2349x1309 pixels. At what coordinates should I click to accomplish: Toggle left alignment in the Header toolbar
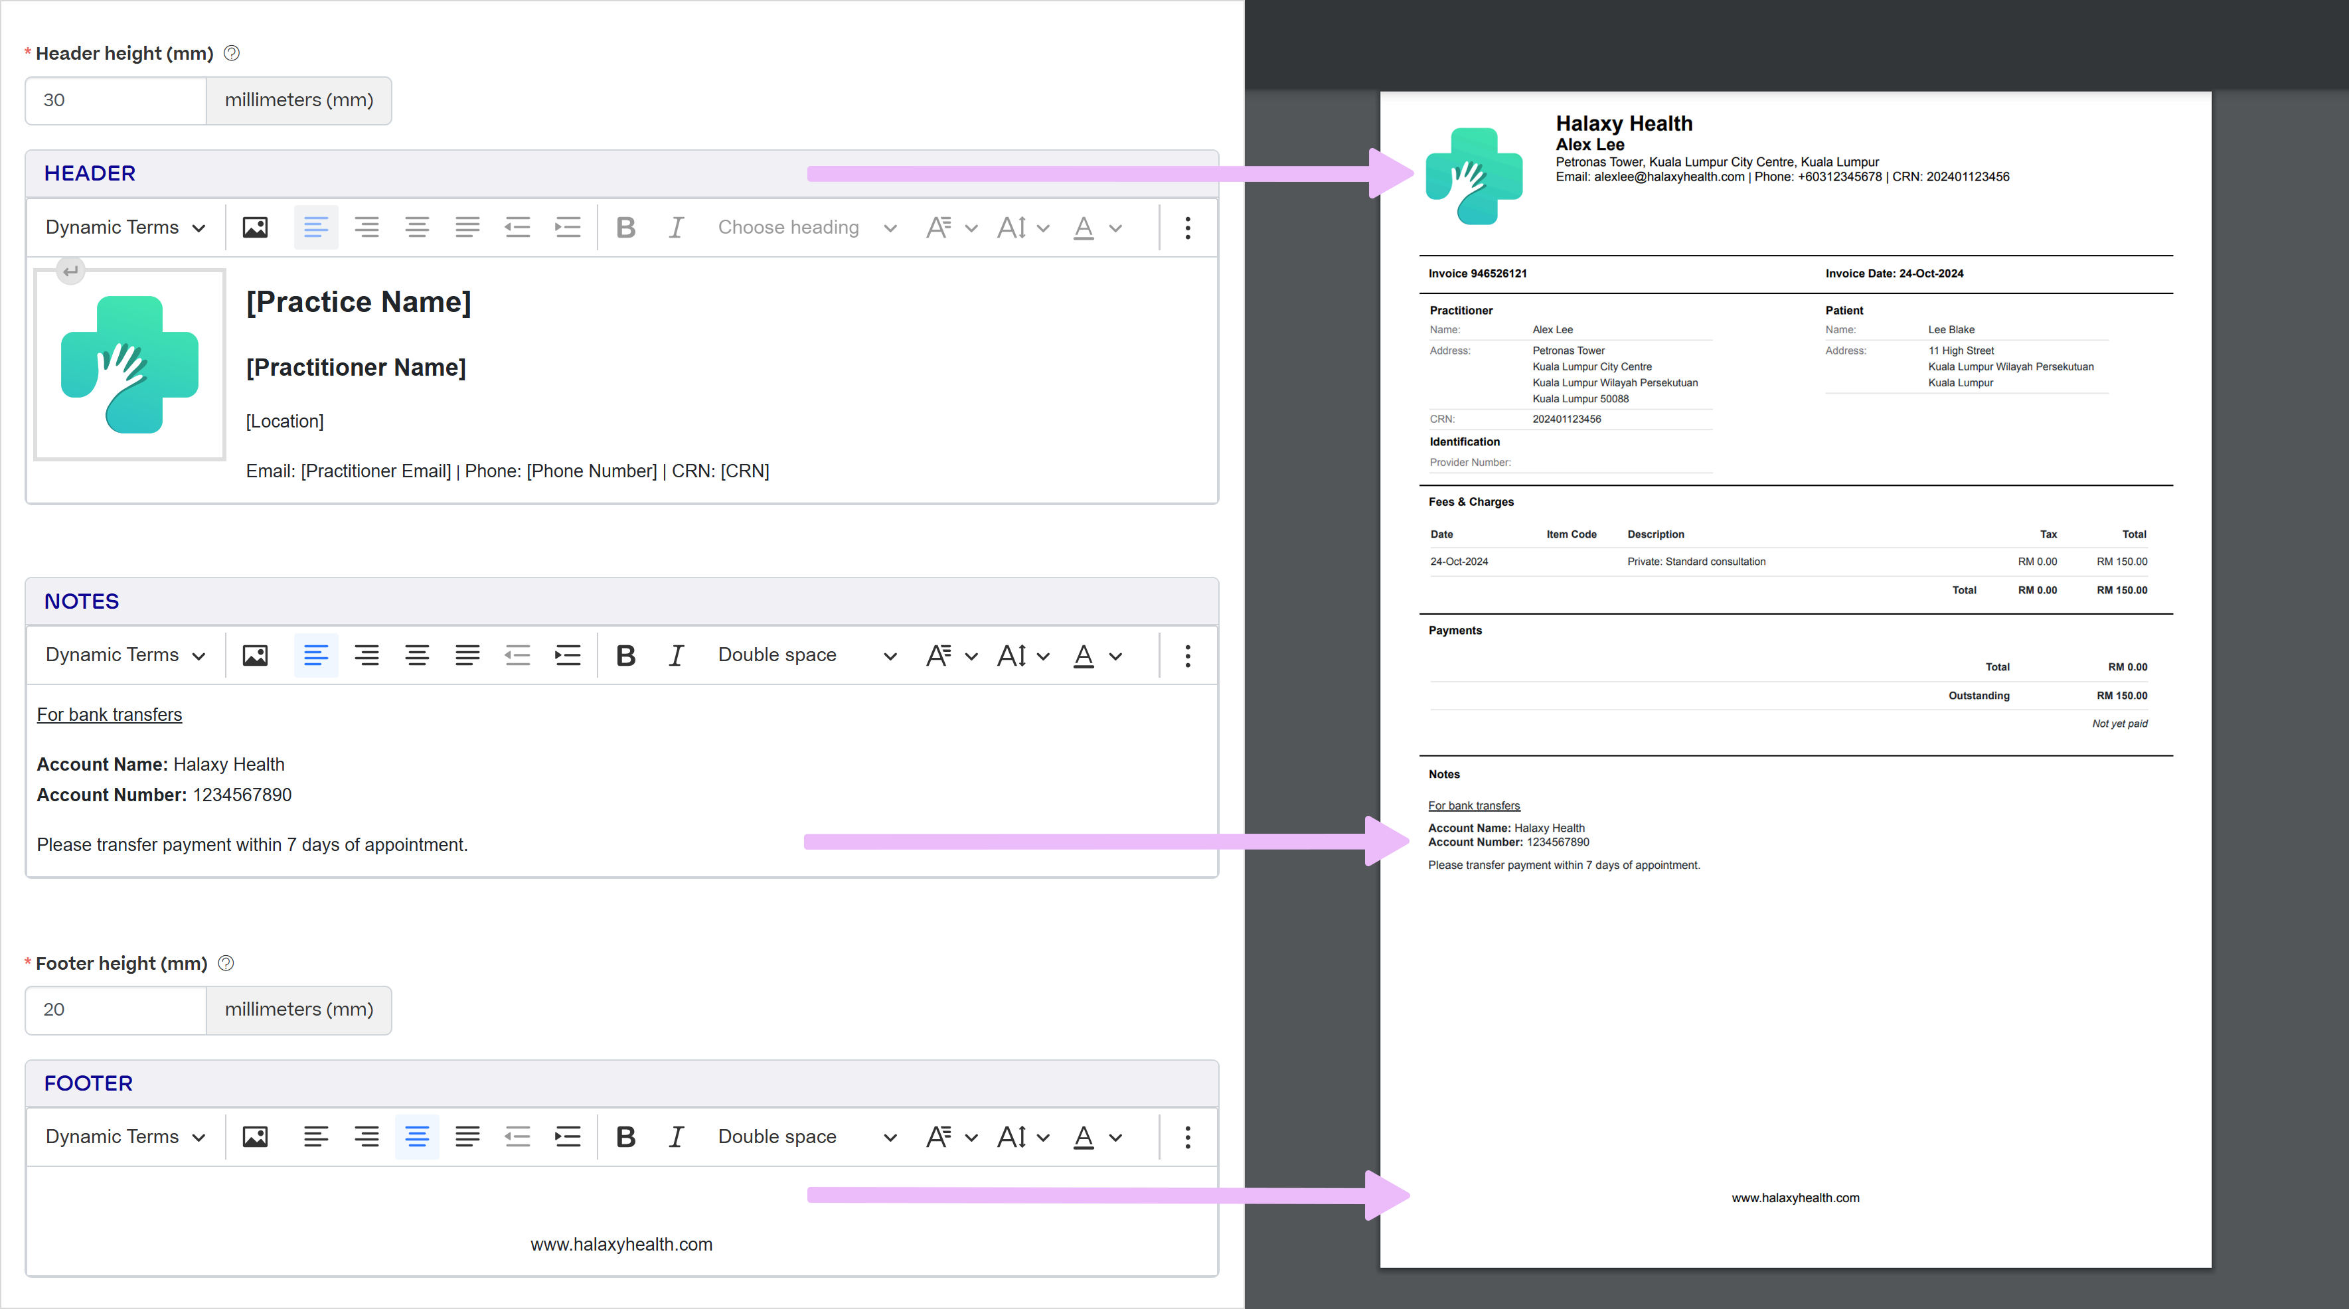315,227
